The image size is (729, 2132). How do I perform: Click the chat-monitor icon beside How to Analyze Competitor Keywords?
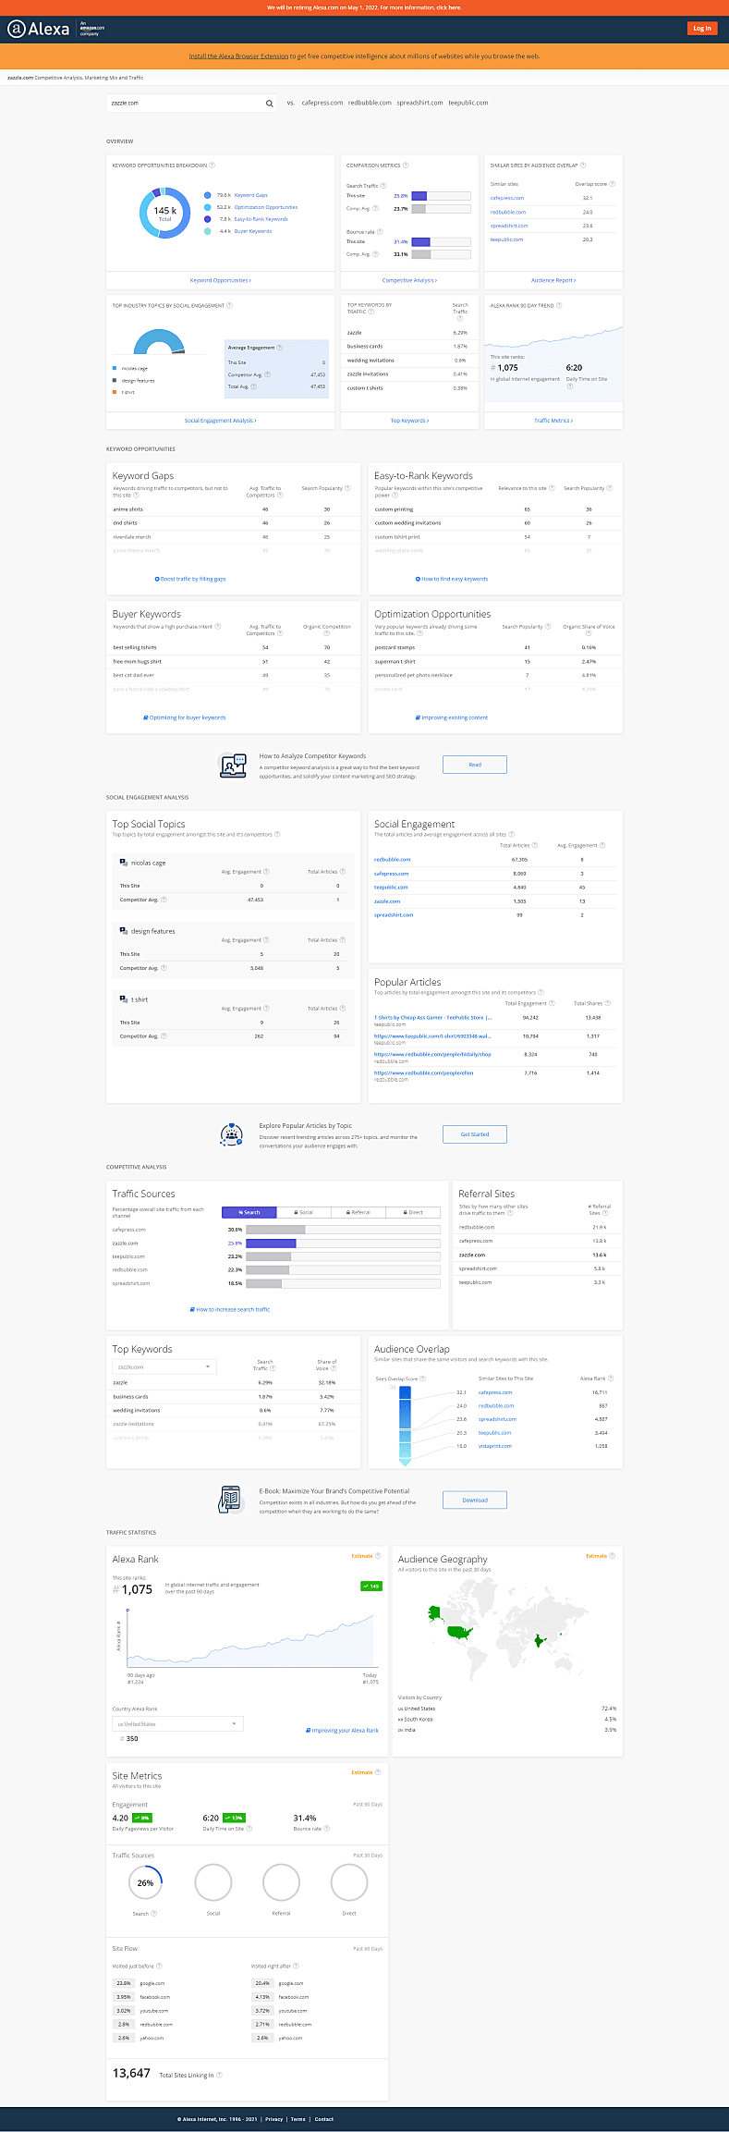point(233,766)
